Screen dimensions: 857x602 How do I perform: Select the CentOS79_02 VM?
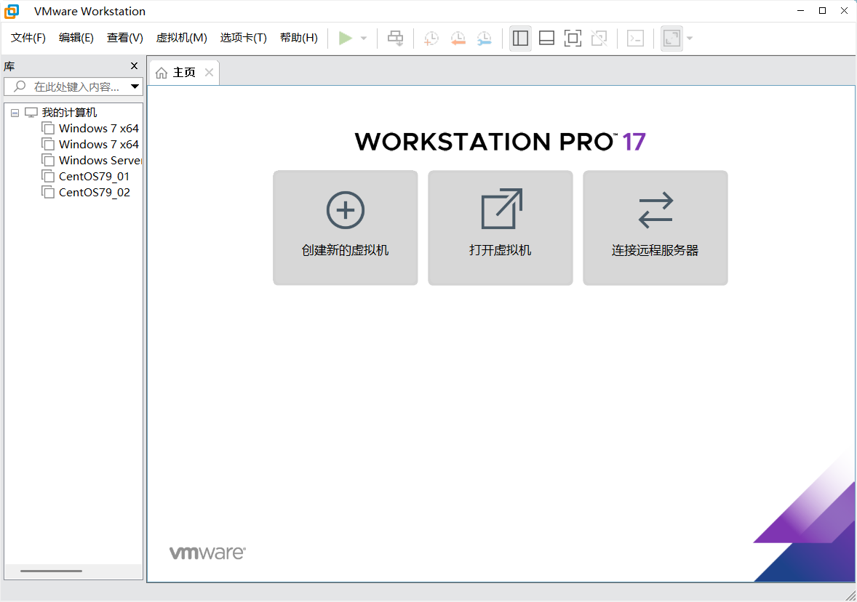[x=95, y=192]
